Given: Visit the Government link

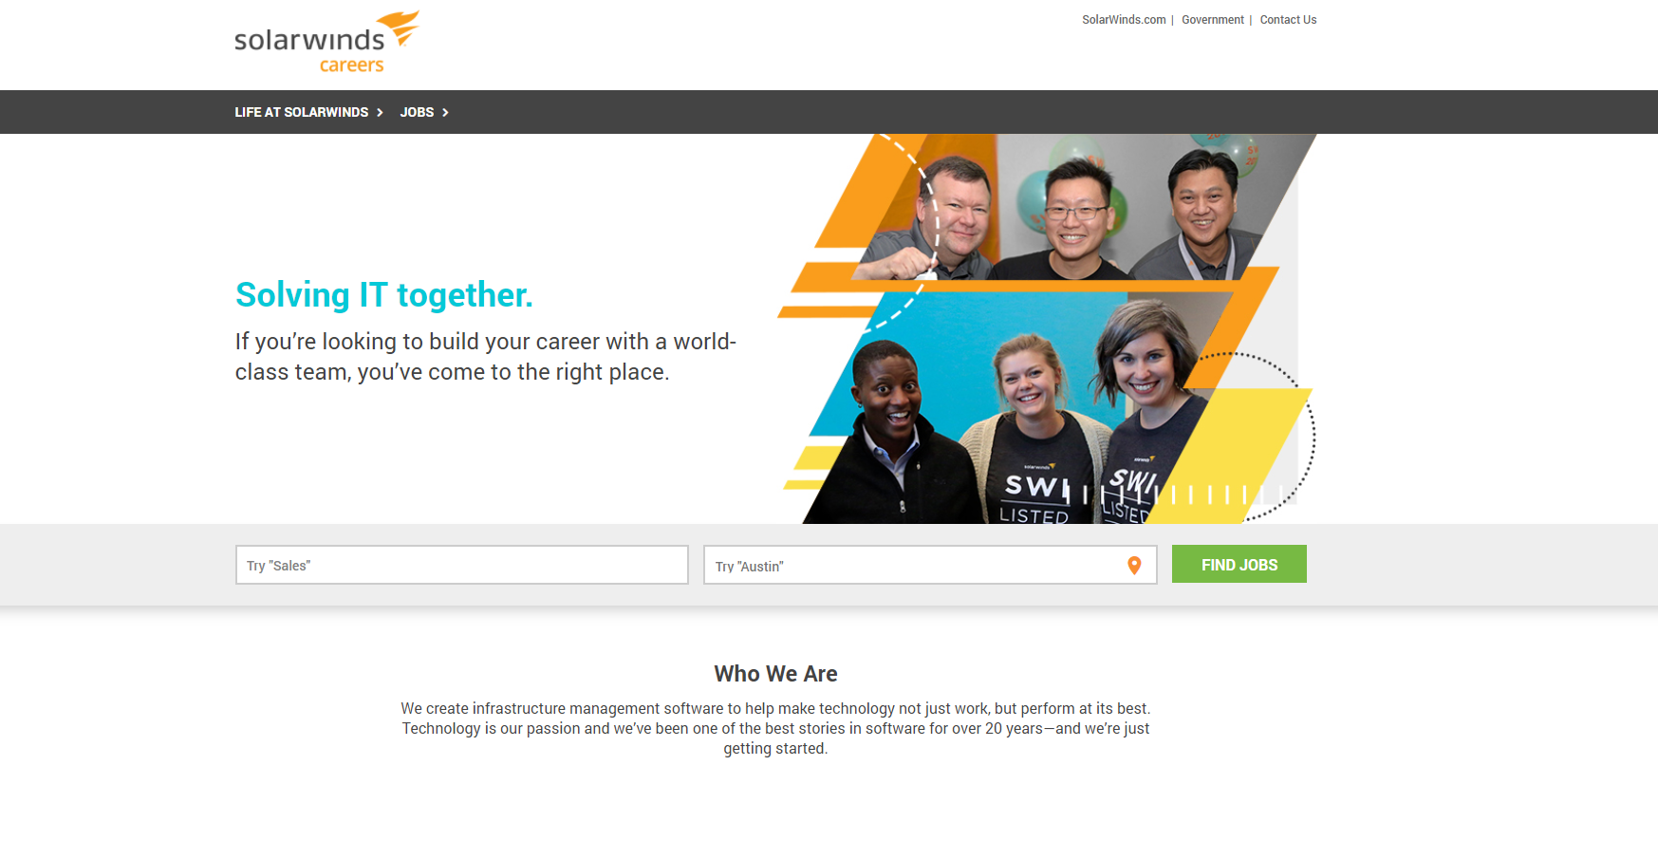Looking at the screenshot, I should (1213, 20).
